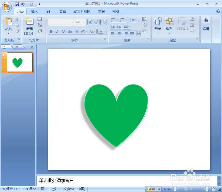Fit slide to current window
The image size is (222, 192).
click(214, 189)
